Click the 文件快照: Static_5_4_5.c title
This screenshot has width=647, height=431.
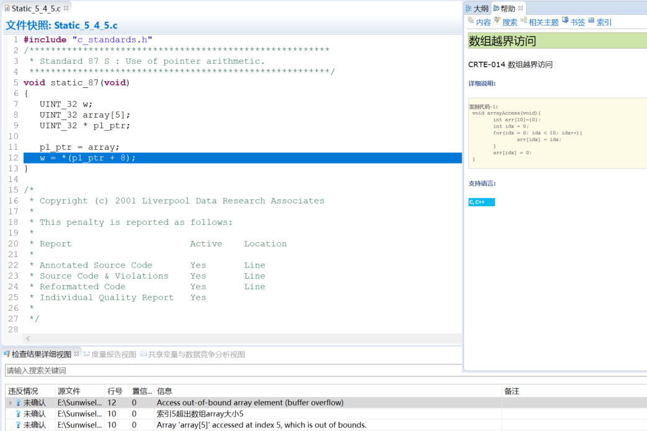[x=61, y=25]
